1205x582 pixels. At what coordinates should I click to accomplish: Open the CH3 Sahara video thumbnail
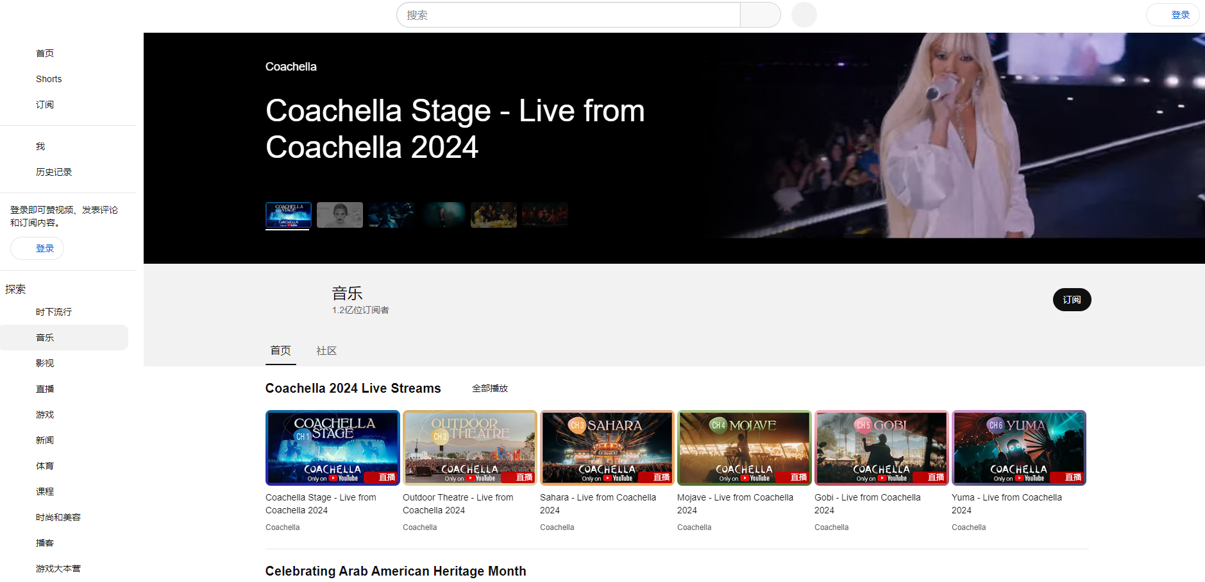click(x=607, y=448)
